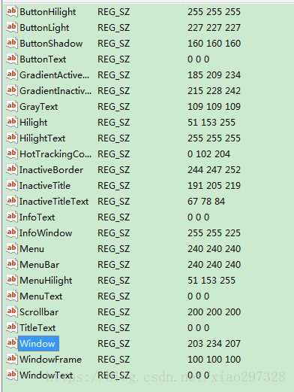Click the data value 191 205 219
Image resolution: width=294 pixels, height=392 pixels.
pos(214,186)
